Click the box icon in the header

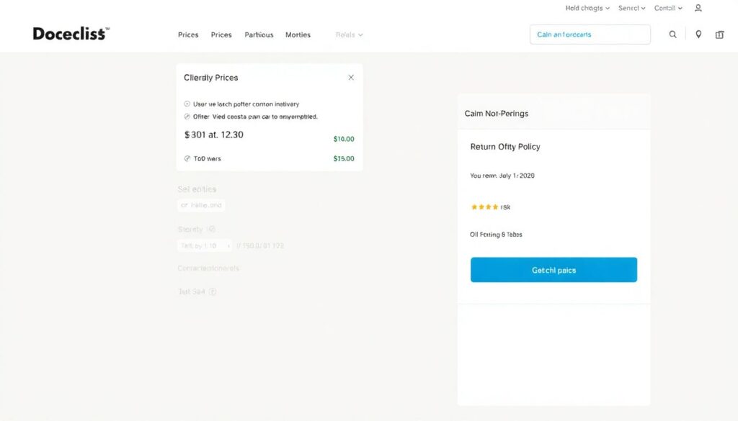pyautogui.click(x=719, y=35)
